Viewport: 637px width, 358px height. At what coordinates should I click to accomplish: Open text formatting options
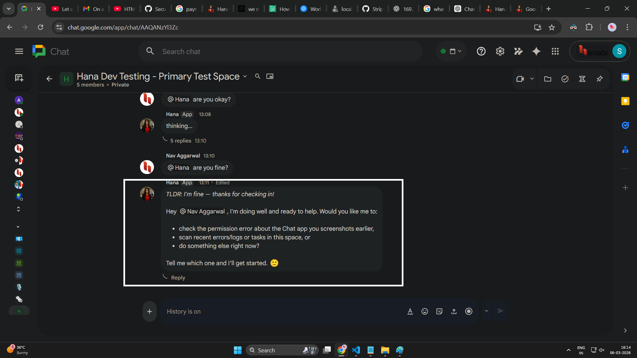(410, 311)
